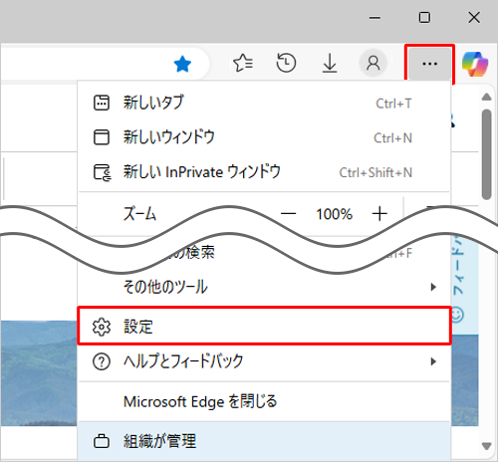Click the question mark help icon
This screenshot has width=498, height=462.
pyautogui.click(x=102, y=361)
